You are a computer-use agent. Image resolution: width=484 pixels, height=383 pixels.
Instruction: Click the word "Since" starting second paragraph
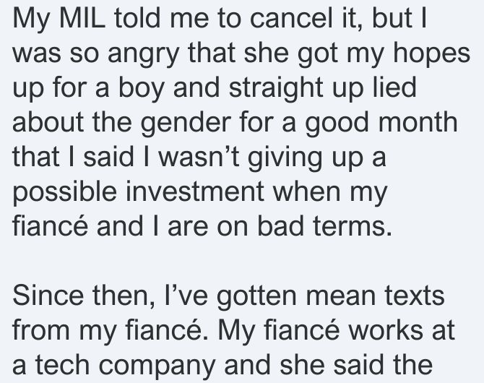(x=48, y=296)
